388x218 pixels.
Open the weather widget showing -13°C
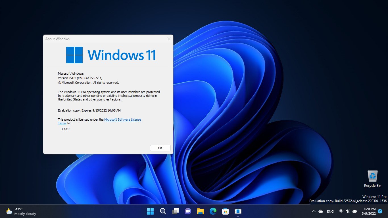tap(21, 211)
